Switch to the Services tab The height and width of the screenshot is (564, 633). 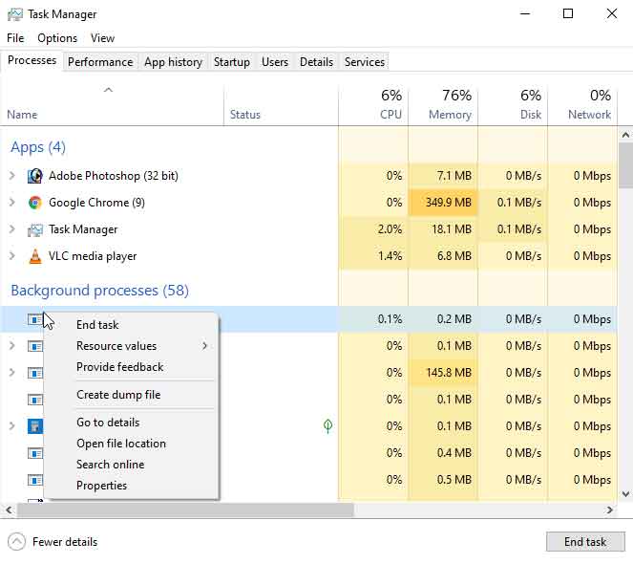(x=365, y=62)
